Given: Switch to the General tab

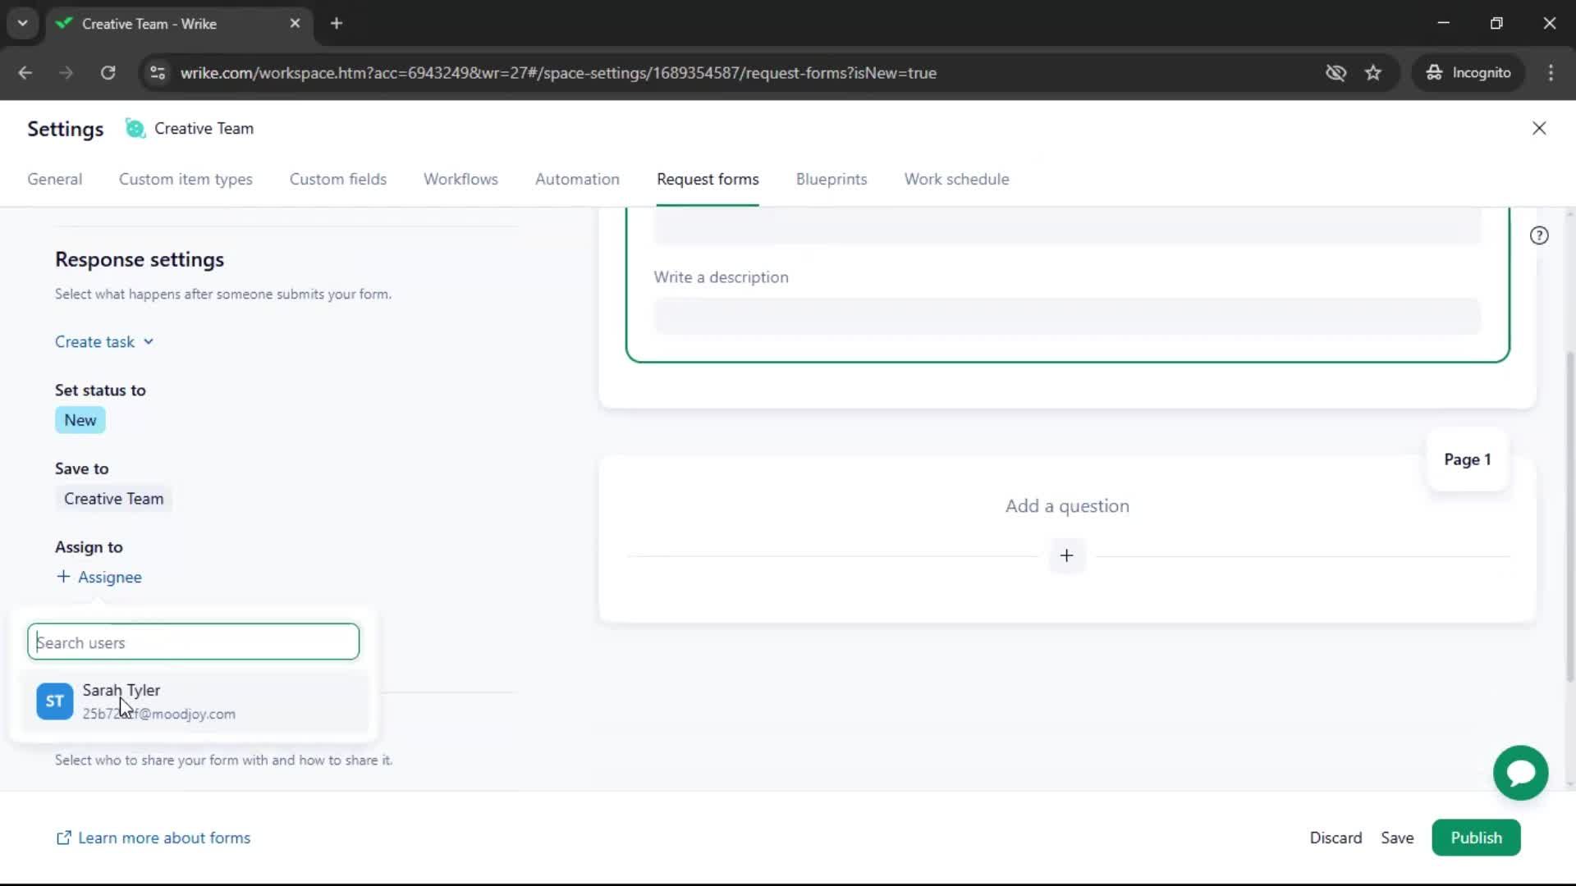Looking at the screenshot, I should click(x=55, y=179).
